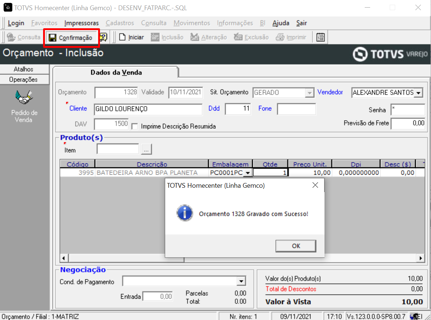Click the Exclusão toolbar icon
Screen dimensions: 431x320
click(238, 37)
